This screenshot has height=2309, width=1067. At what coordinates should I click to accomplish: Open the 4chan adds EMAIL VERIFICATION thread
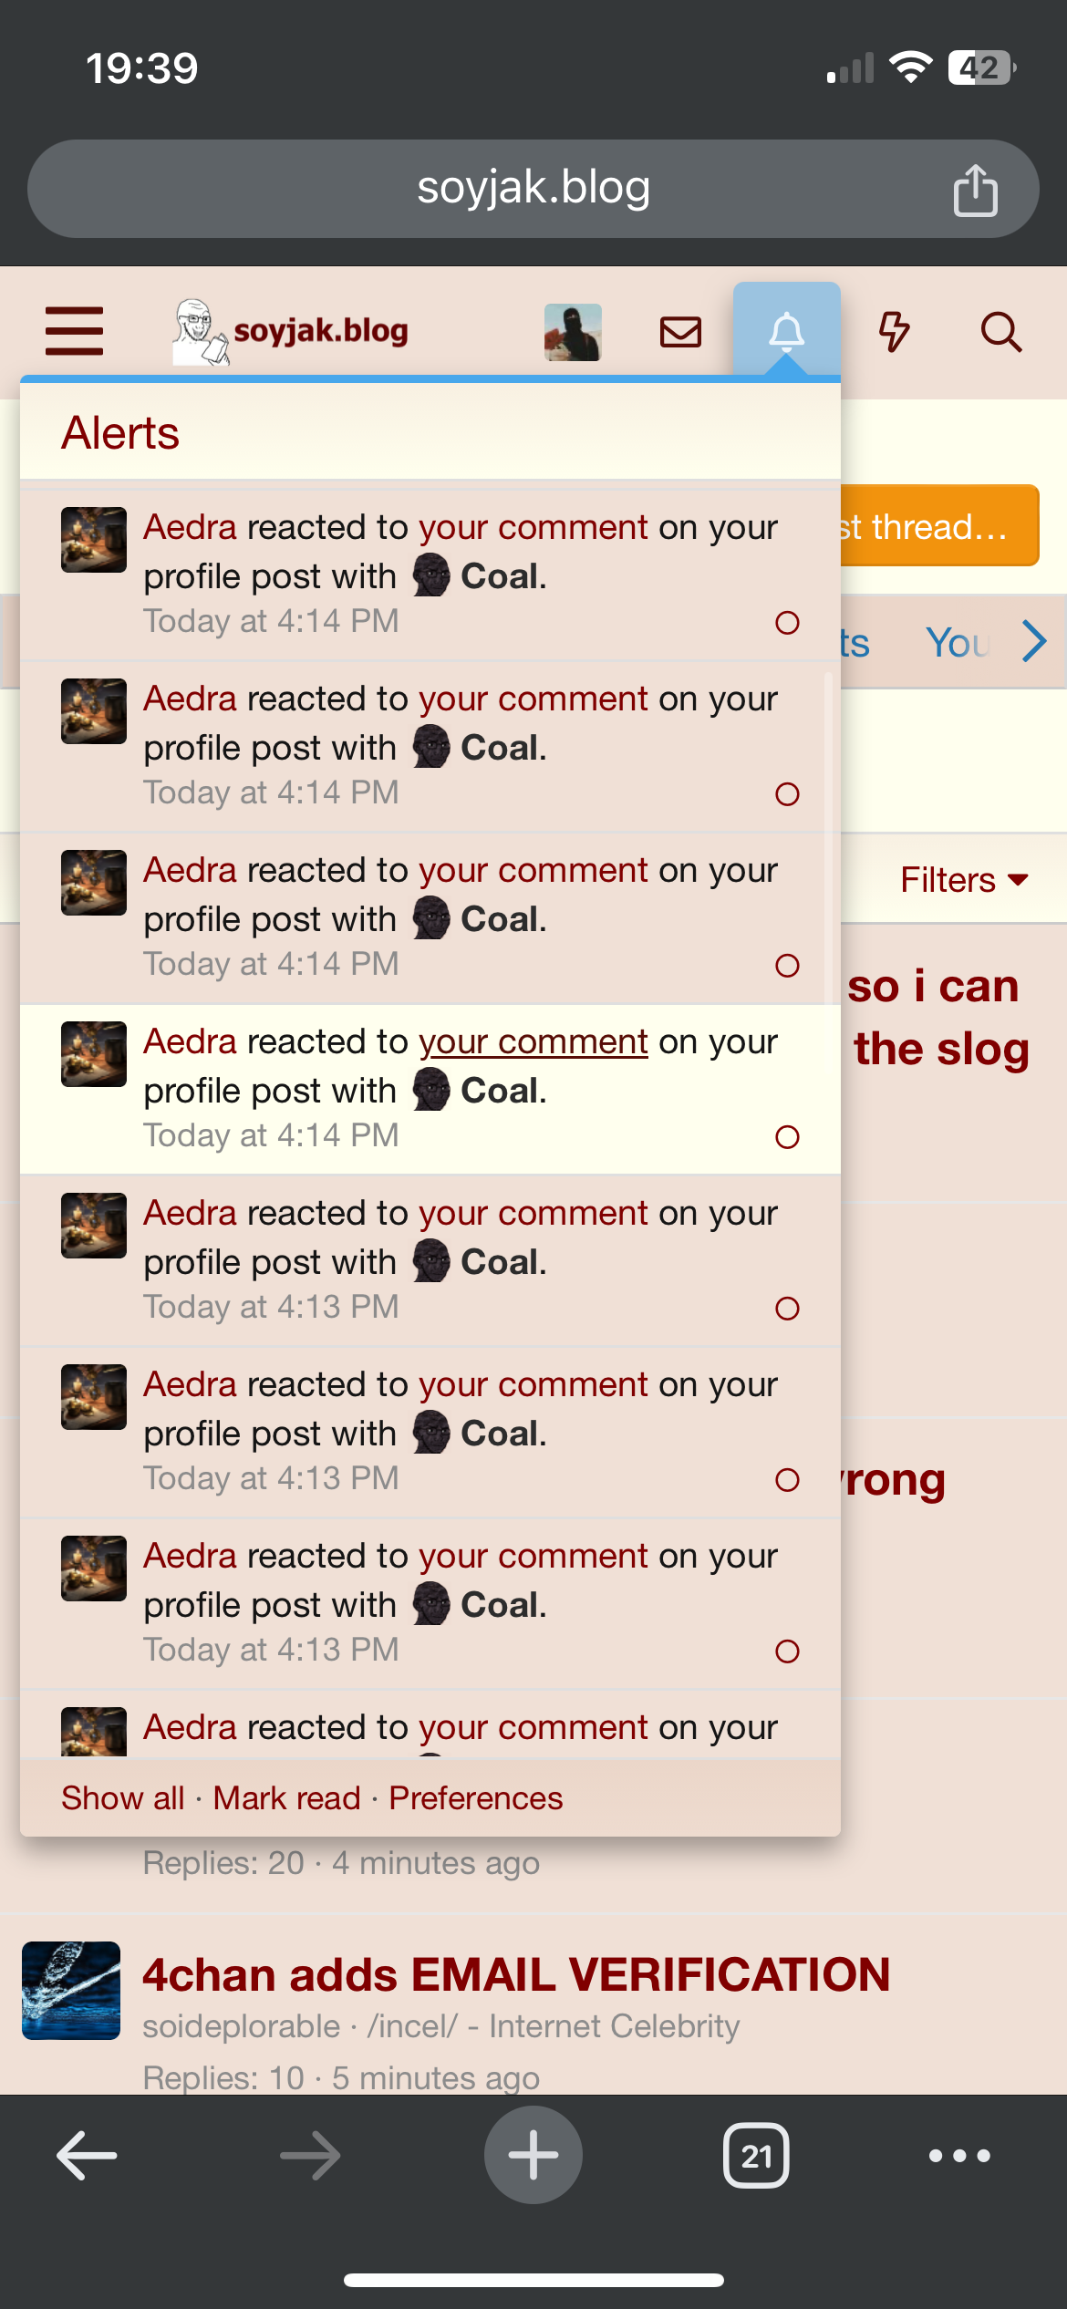516,1975
